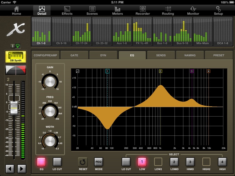235x176 pixels.
Task: Go to next channel with right arrow
Action: click(x=22, y=169)
